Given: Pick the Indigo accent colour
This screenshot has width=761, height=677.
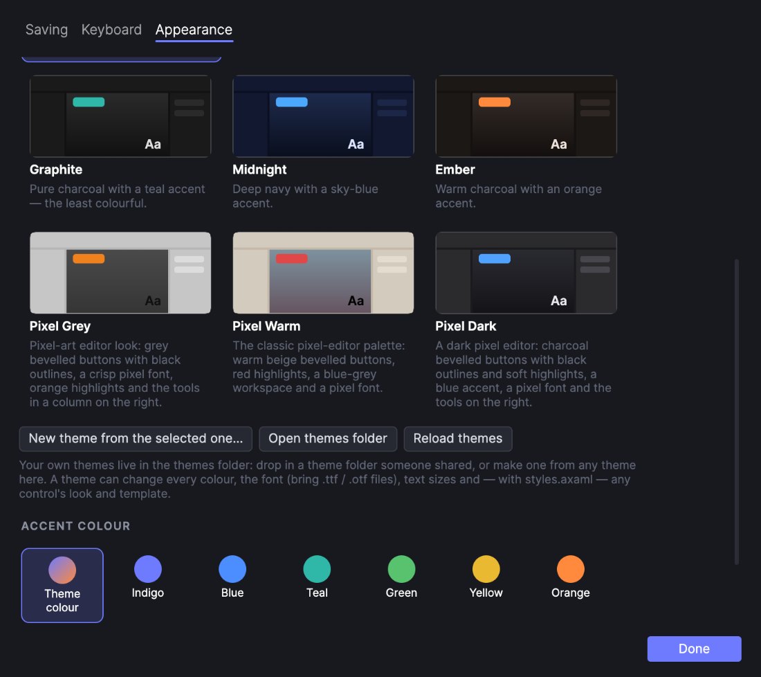Looking at the screenshot, I should pyautogui.click(x=148, y=577).
